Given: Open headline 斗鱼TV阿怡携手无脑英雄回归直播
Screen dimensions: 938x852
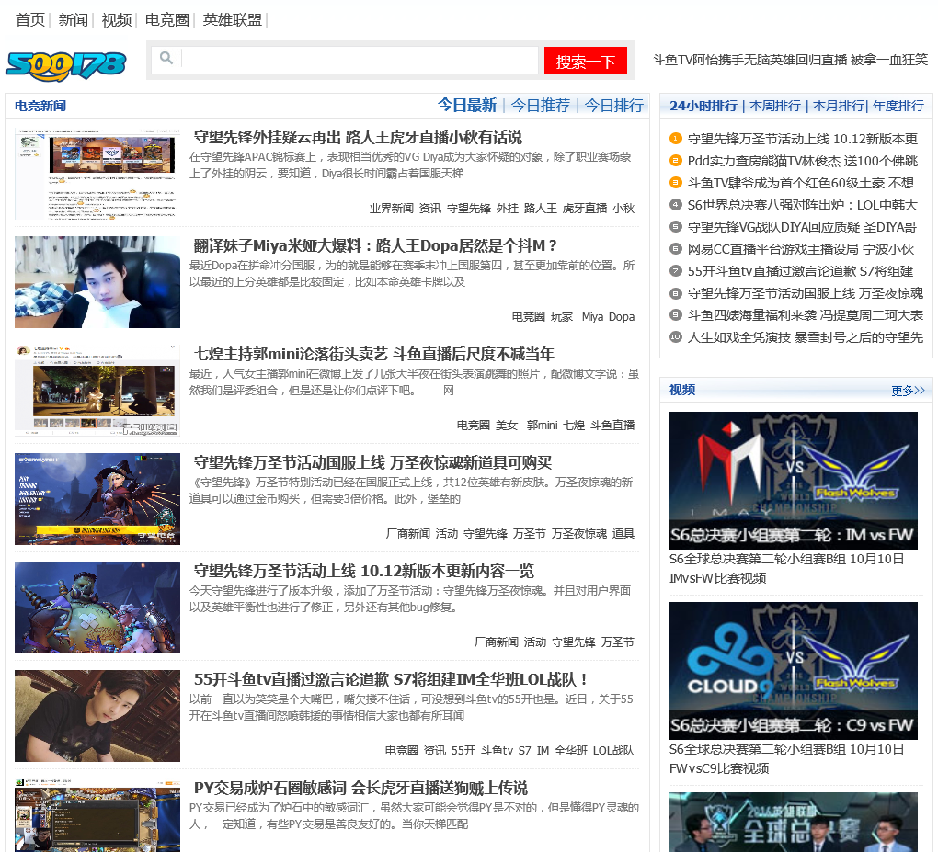Looking at the screenshot, I should [x=790, y=60].
